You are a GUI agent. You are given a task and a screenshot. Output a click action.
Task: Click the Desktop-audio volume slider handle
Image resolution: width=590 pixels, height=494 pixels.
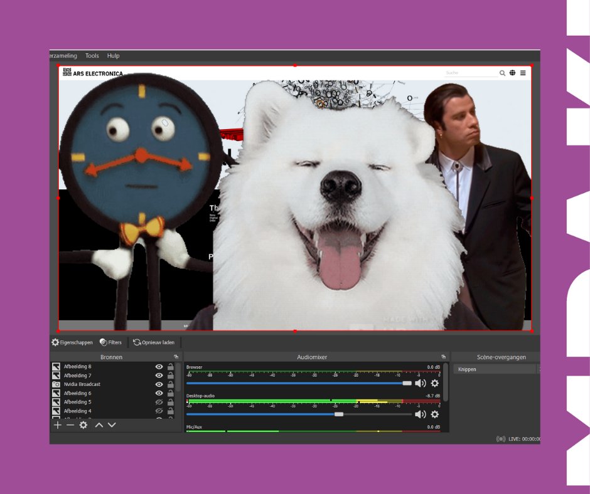tap(339, 414)
